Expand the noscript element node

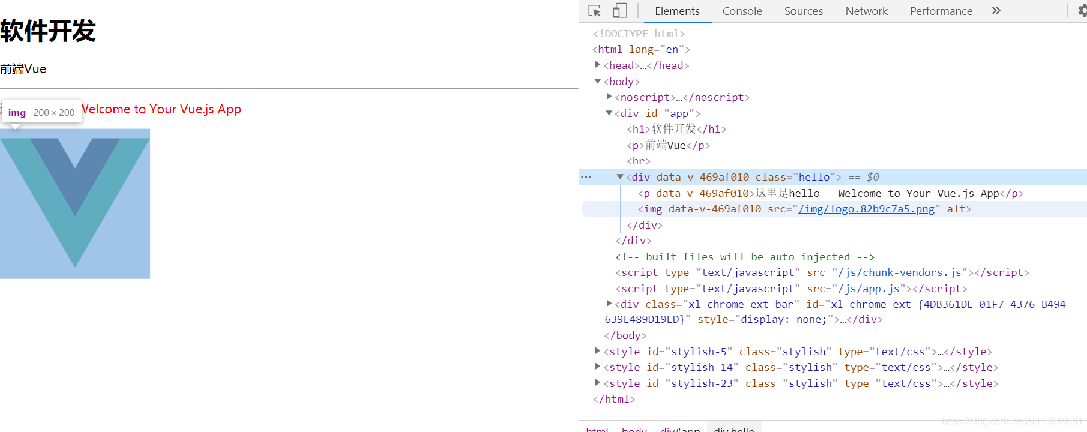pos(609,97)
